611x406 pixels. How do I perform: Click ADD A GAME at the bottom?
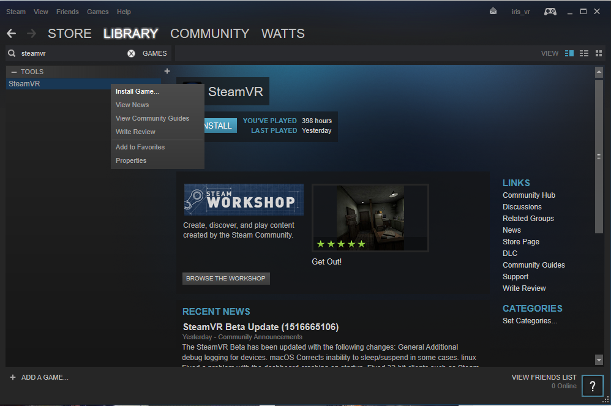(45, 377)
